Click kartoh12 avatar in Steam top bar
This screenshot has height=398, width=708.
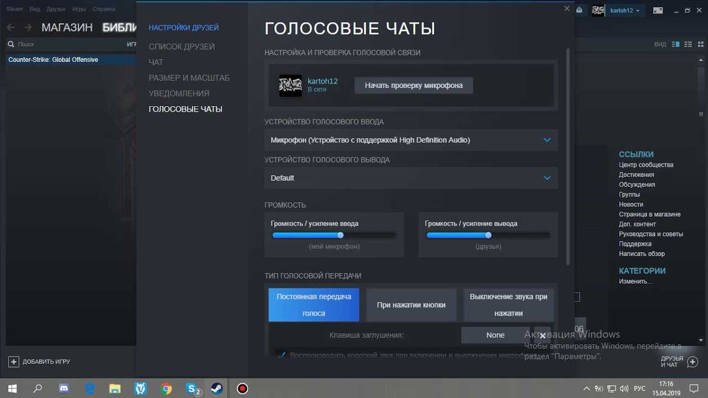pos(598,11)
